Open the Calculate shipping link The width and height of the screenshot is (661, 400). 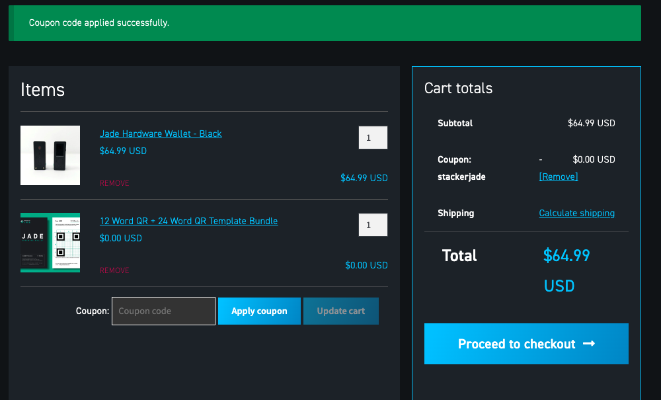point(576,213)
